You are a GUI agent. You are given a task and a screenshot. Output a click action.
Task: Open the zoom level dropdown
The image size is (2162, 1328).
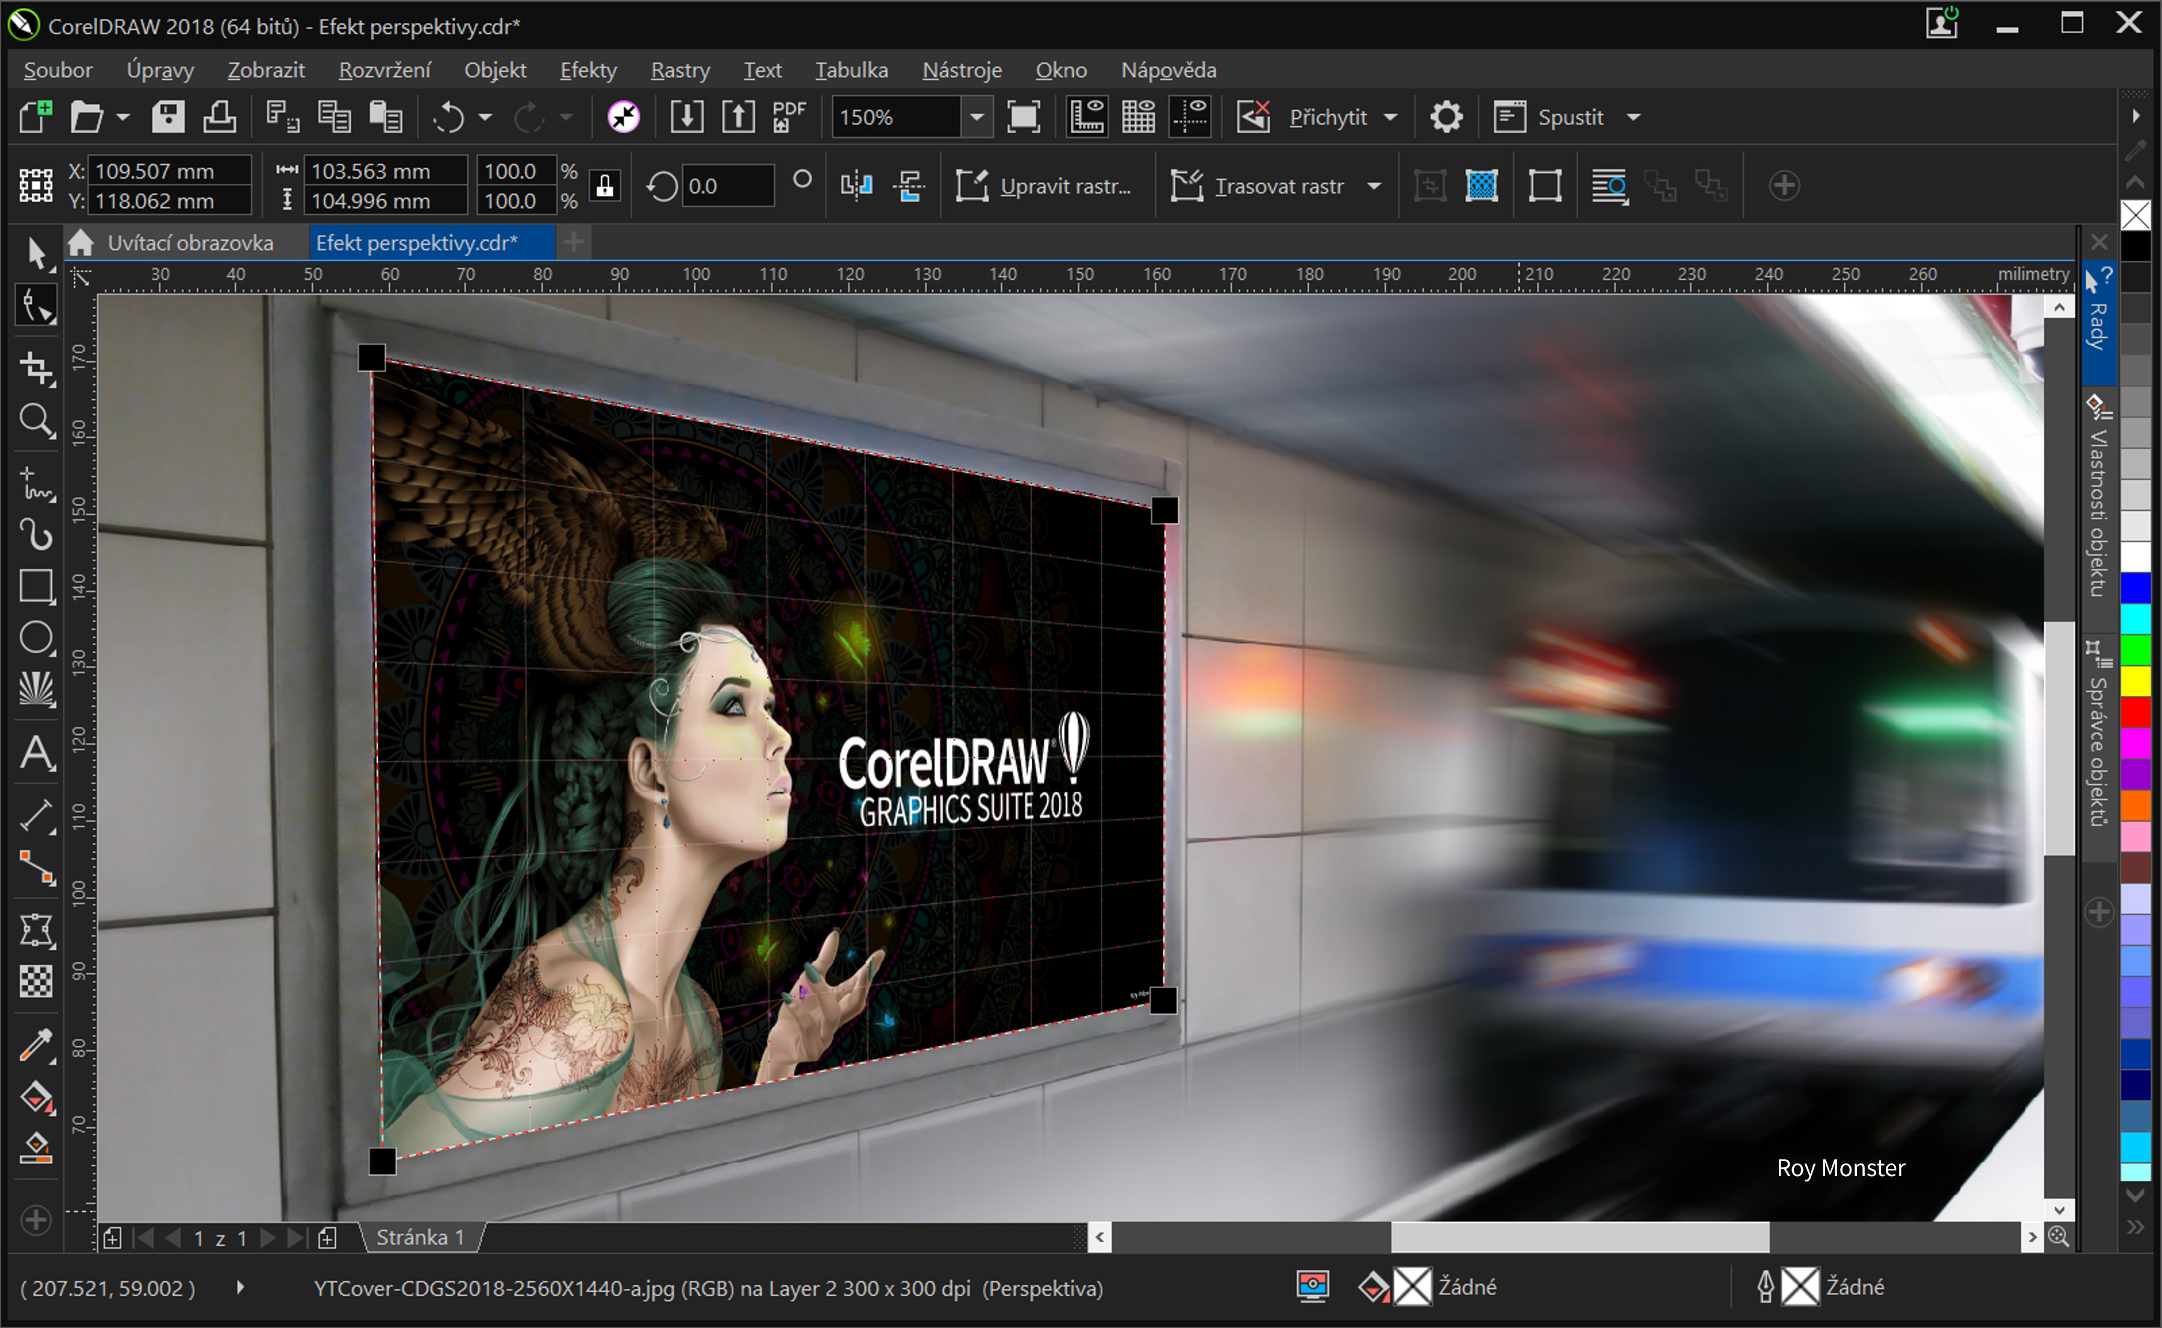(x=976, y=117)
